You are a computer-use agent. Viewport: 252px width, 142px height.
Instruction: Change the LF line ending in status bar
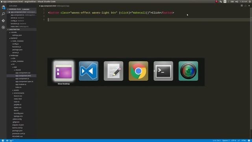point(239,140)
